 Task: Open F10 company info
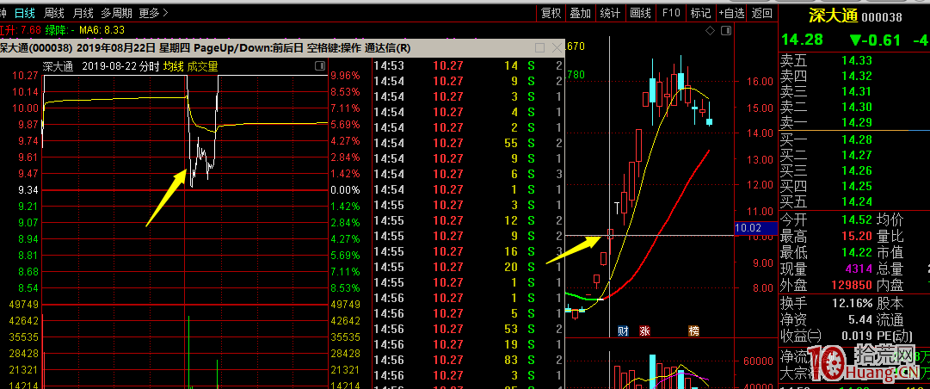[x=671, y=12]
